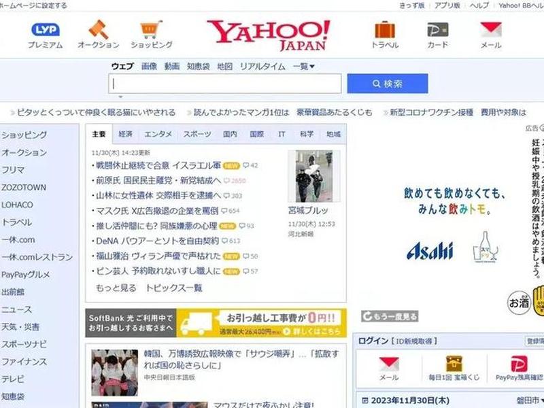Switch to the 経済 news tab
Viewport: 544px width, 408px height.
[x=125, y=134]
